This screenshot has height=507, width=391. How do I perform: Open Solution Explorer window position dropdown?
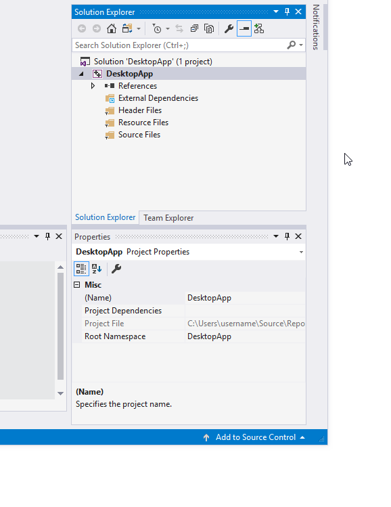(276, 12)
